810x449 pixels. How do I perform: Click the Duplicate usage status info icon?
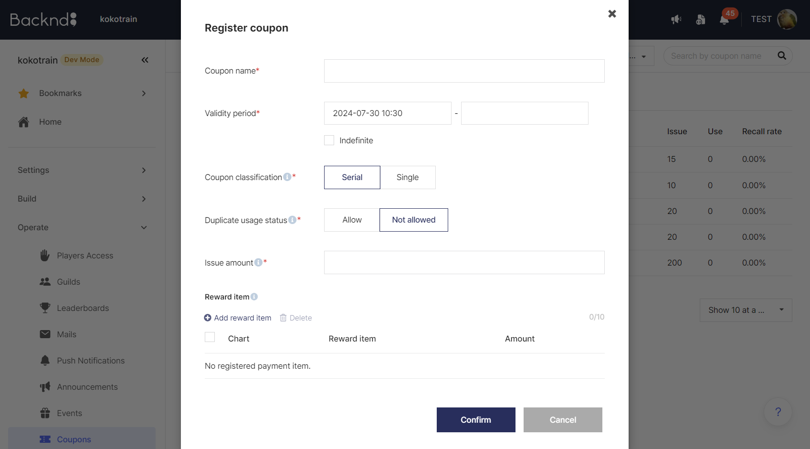coord(292,220)
